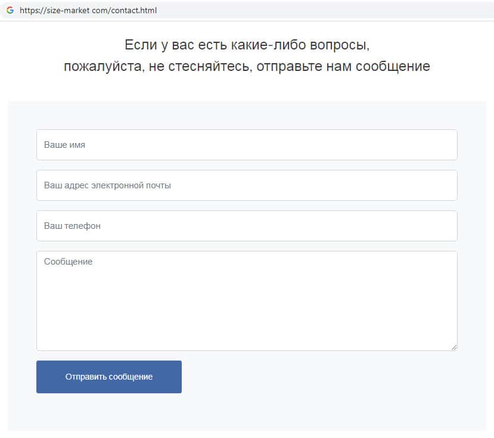Click the word "пожалуйста" in the heading
Screen dimensions: 494x438
pos(101,66)
